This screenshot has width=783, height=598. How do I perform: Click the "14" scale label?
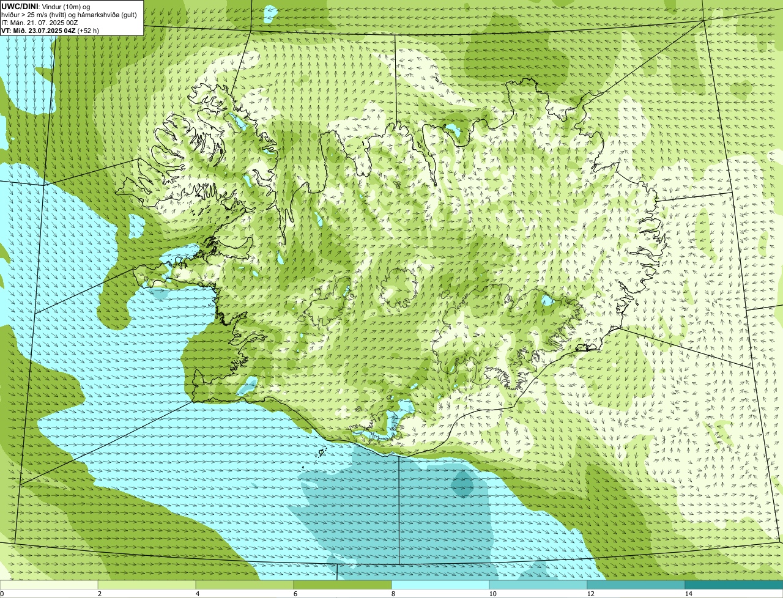[688, 594]
